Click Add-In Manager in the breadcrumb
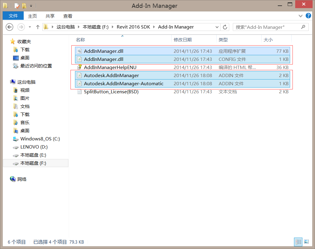The width and height of the screenshot is (315, 249). (176, 27)
